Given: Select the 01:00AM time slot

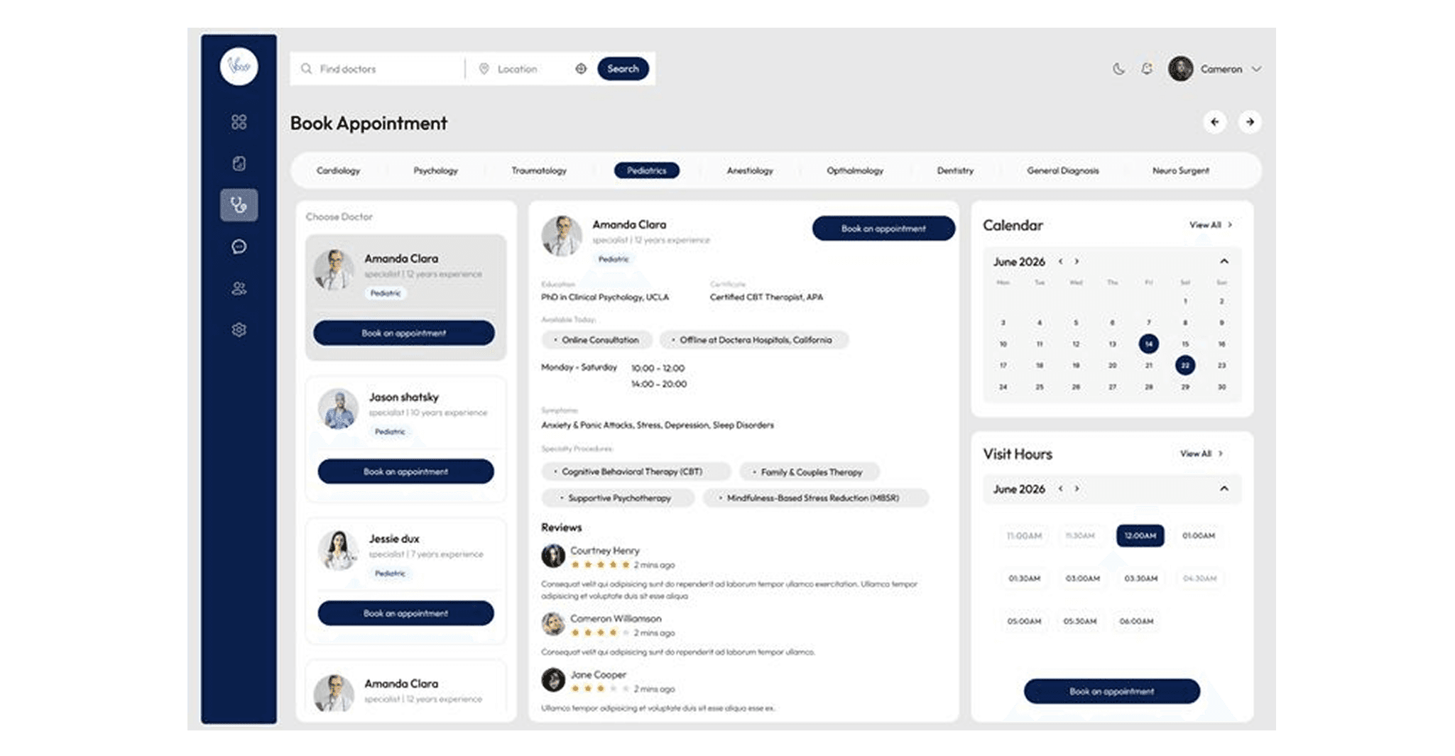Looking at the screenshot, I should click(x=1199, y=536).
